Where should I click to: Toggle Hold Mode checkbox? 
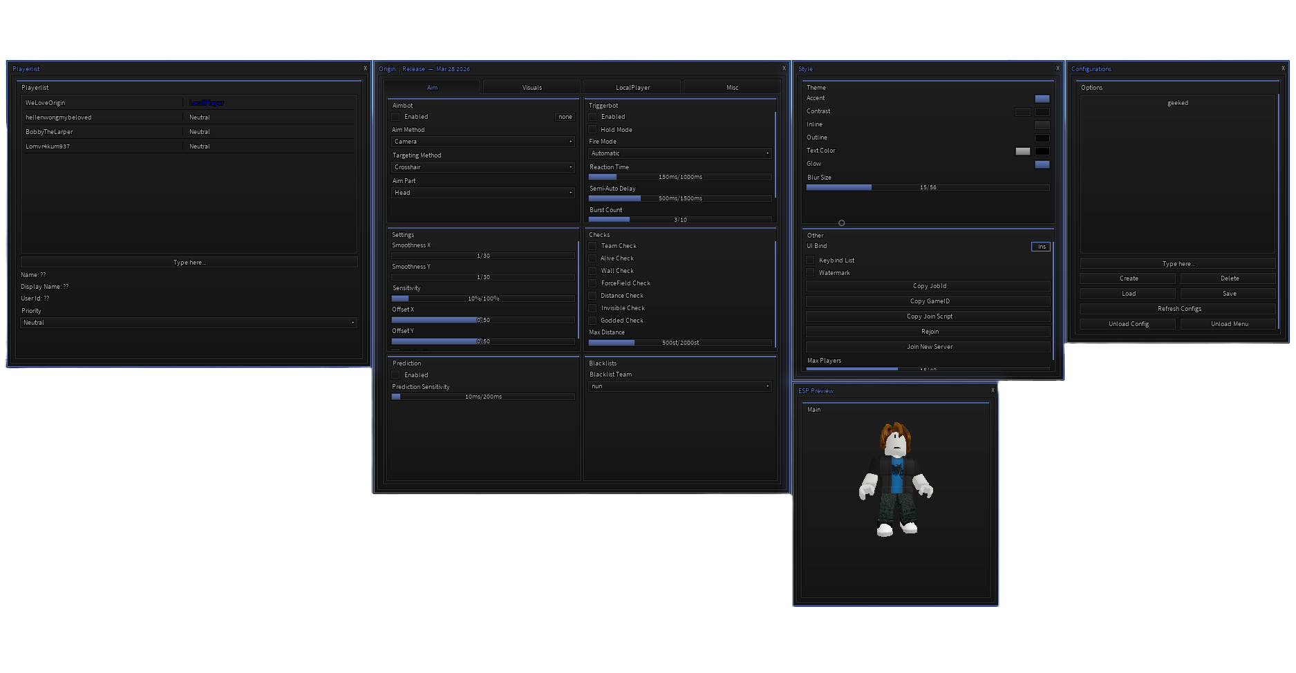point(592,129)
